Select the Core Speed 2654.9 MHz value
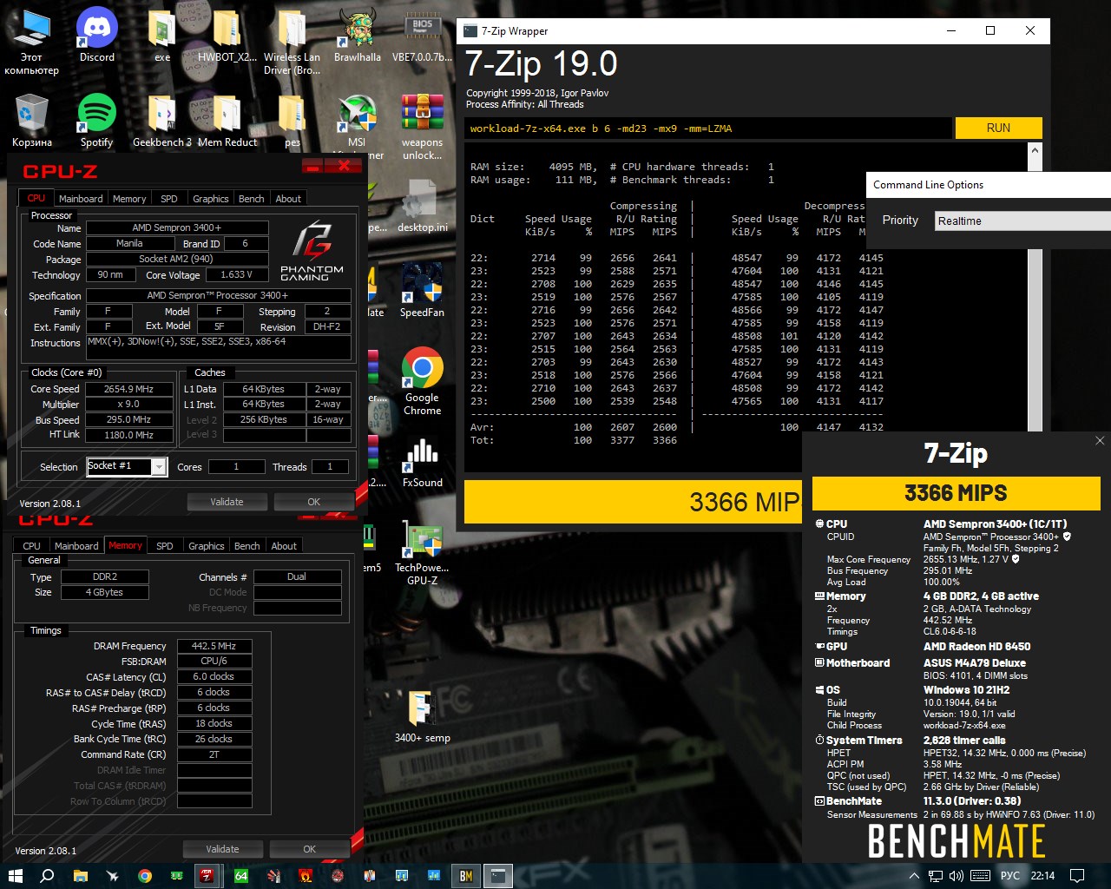 click(x=128, y=389)
